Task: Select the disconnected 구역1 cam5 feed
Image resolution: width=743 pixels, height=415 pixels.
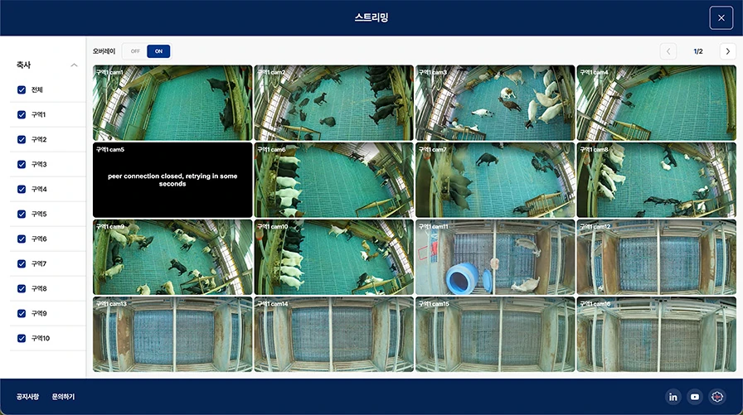Action: click(x=172, y=180)
